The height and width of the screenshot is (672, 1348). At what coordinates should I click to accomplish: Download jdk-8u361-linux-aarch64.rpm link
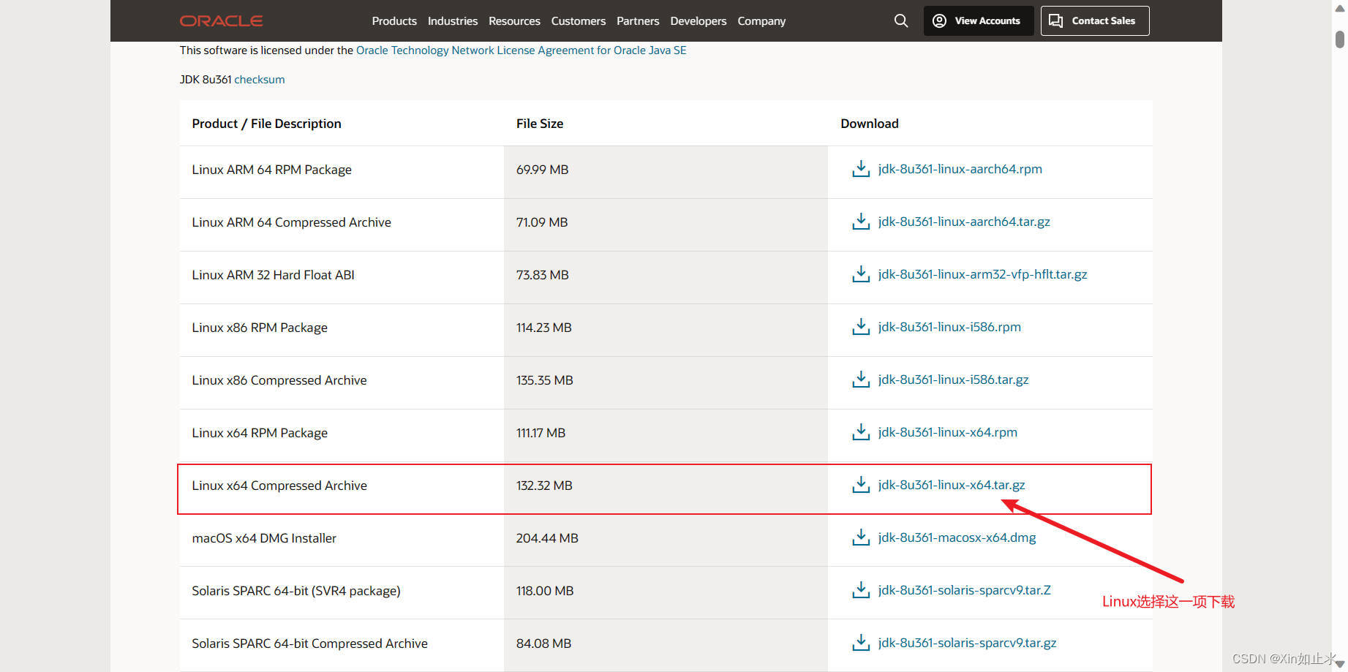(960, 169)
